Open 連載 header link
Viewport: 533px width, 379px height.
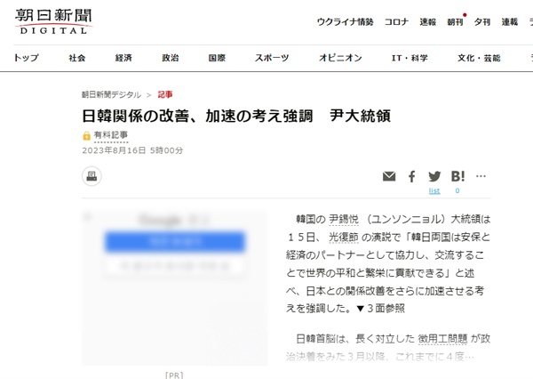pos(510,22)
